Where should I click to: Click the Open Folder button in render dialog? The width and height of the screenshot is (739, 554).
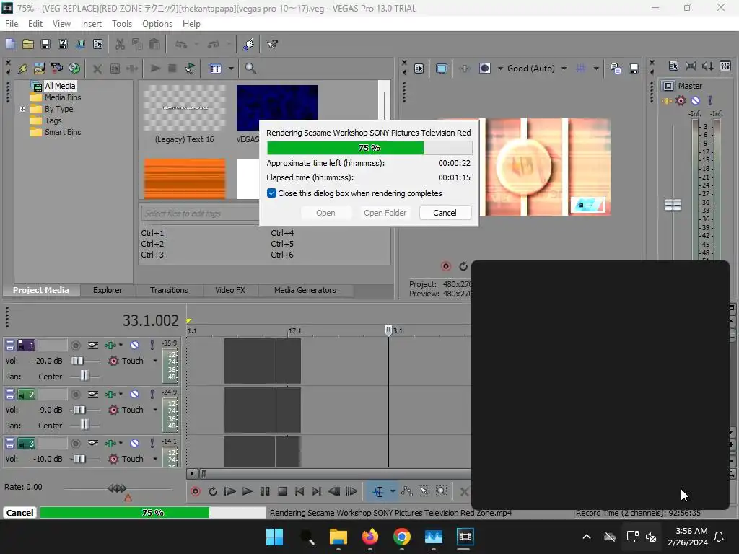[x=385, y=213]
